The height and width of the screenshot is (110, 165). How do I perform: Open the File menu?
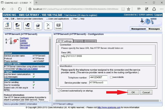6,19
